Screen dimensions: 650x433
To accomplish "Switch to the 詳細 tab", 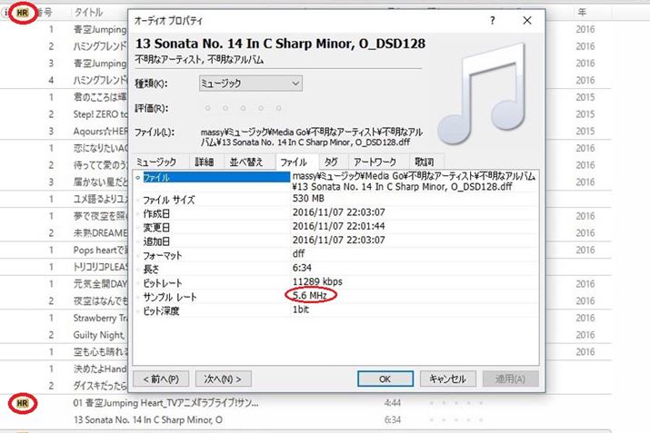I will click(x=205, y=162).
